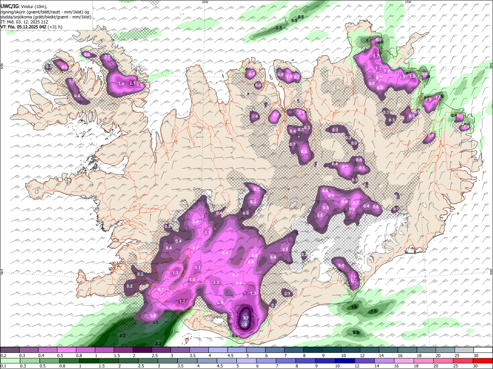Click the '1.9' value in the east
493x369 pixels.
pyautogui.click(x=428, y=100)
